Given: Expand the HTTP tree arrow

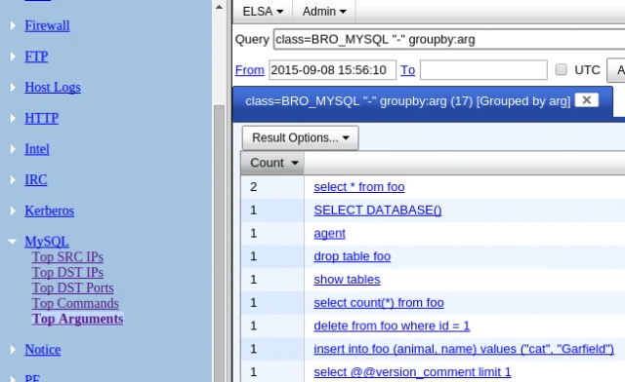Looking at the screenshot, I should click(13, 118).
